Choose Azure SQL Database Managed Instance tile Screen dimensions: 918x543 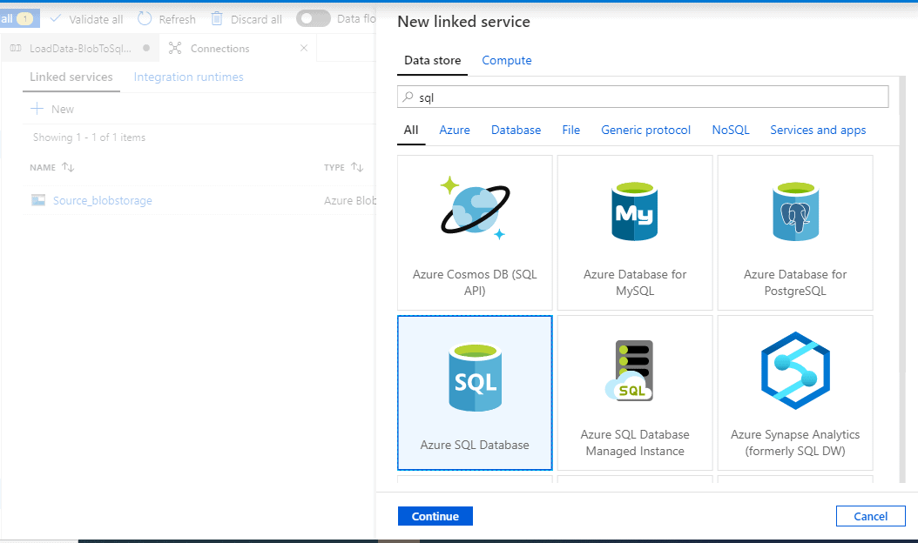click(x=635, y=392)
